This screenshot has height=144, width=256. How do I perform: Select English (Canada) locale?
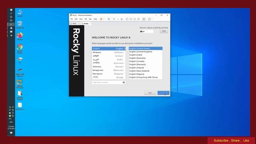[x=146, y=61]
